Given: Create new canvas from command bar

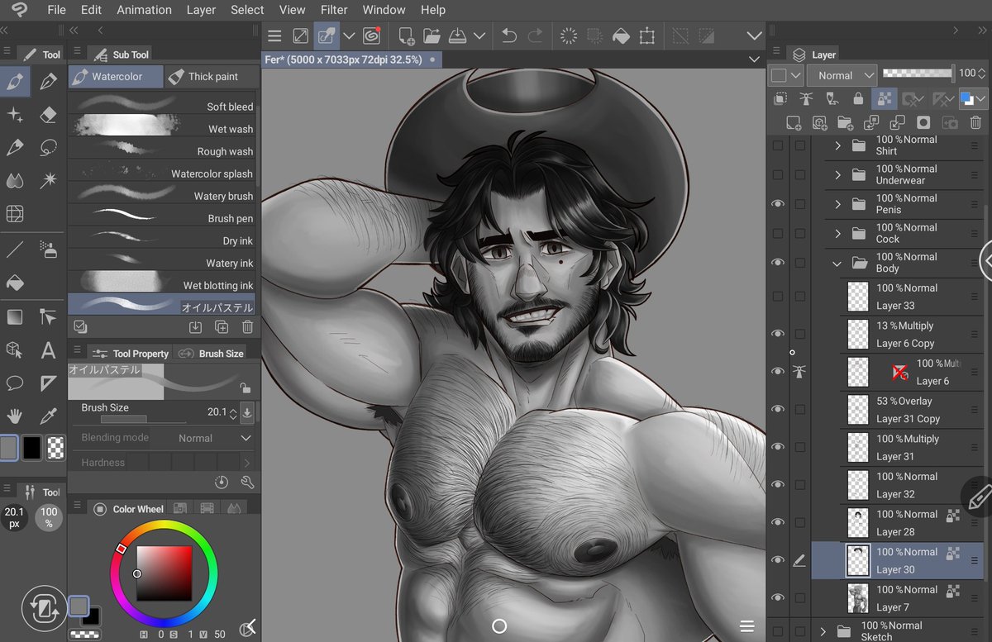Looking at the screenshot, I should pos(406,36).
